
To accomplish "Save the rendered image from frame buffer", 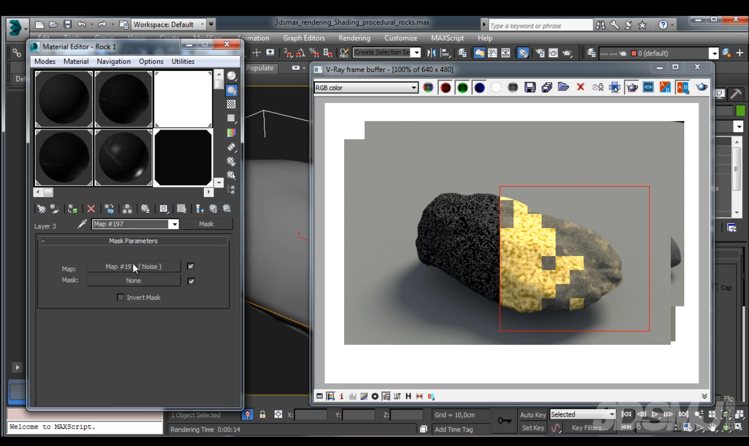I will 530,88.
